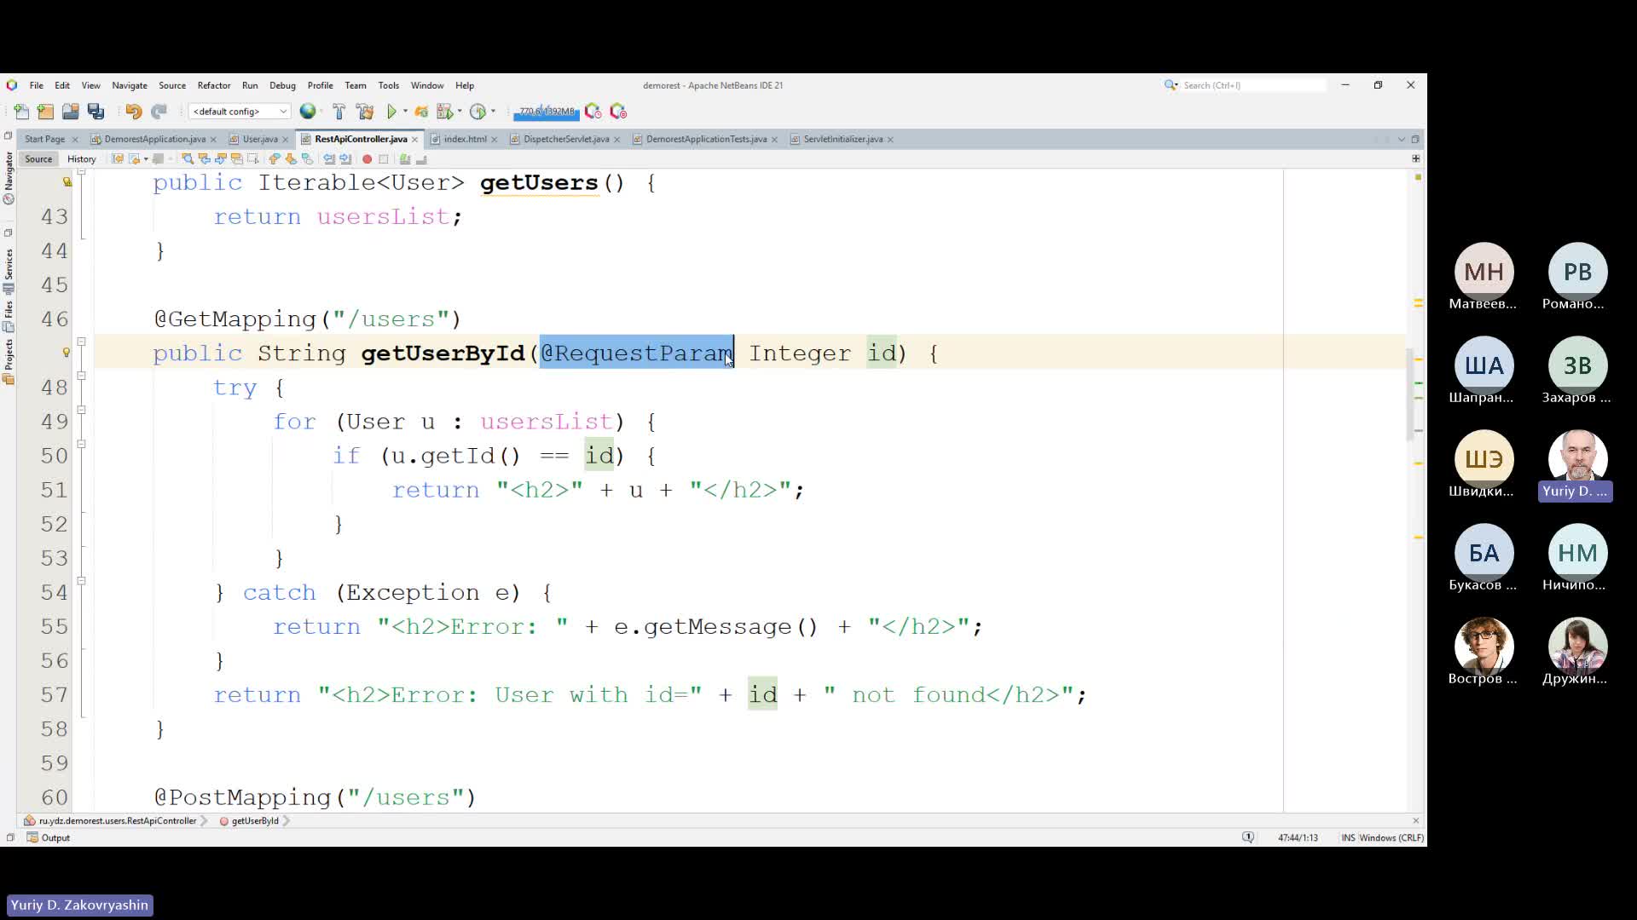Click the Profile IDE stopwatch icon

click(593, 112)
